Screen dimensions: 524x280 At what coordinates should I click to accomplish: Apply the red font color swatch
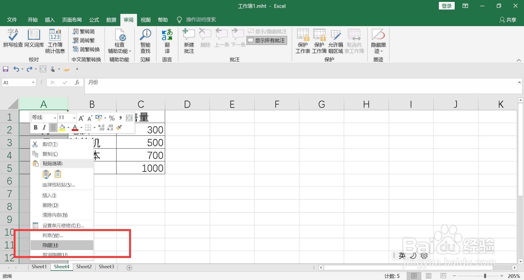coord(75,127)
